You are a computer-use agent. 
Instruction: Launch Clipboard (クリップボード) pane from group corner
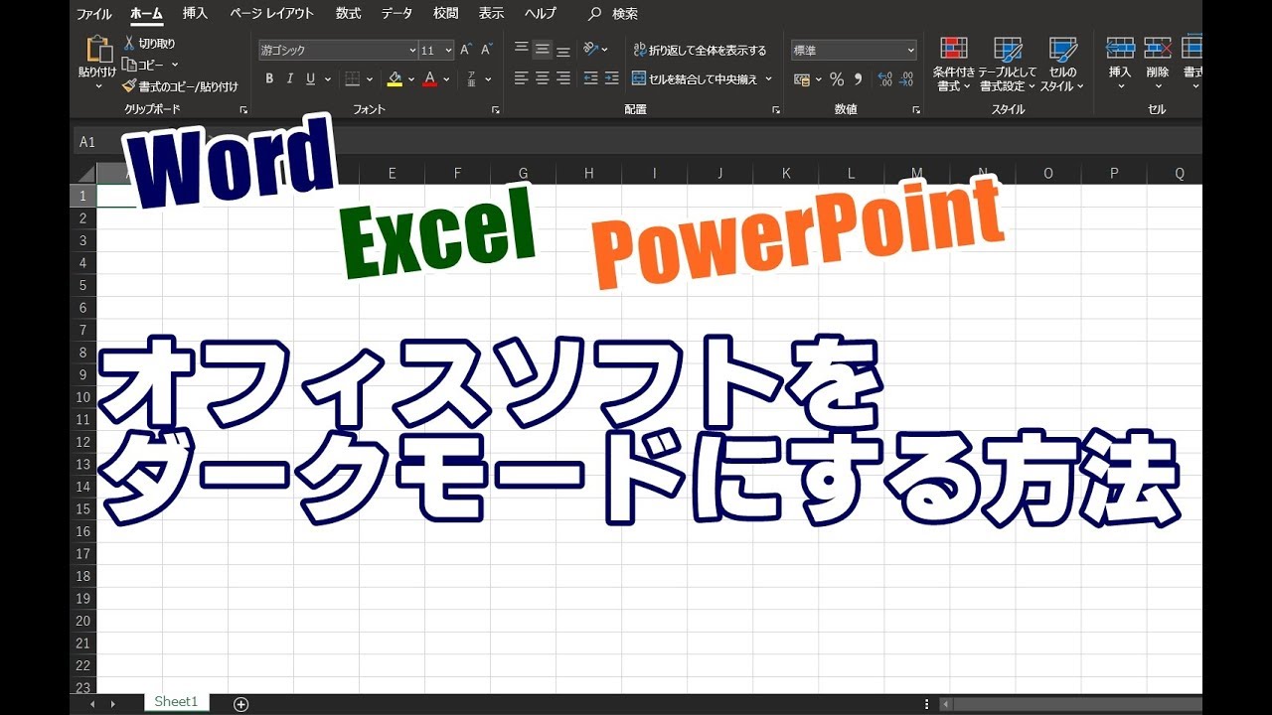tap(244, 110)
